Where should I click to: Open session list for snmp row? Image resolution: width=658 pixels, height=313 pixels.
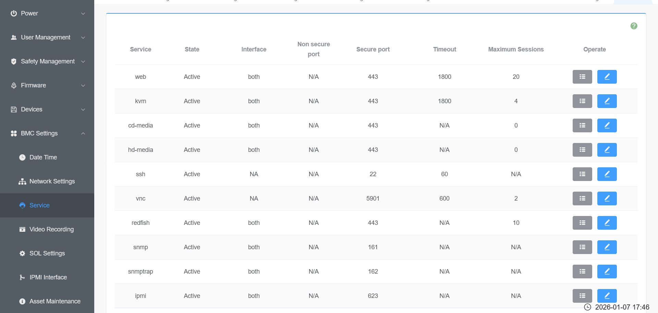(582, 247)
